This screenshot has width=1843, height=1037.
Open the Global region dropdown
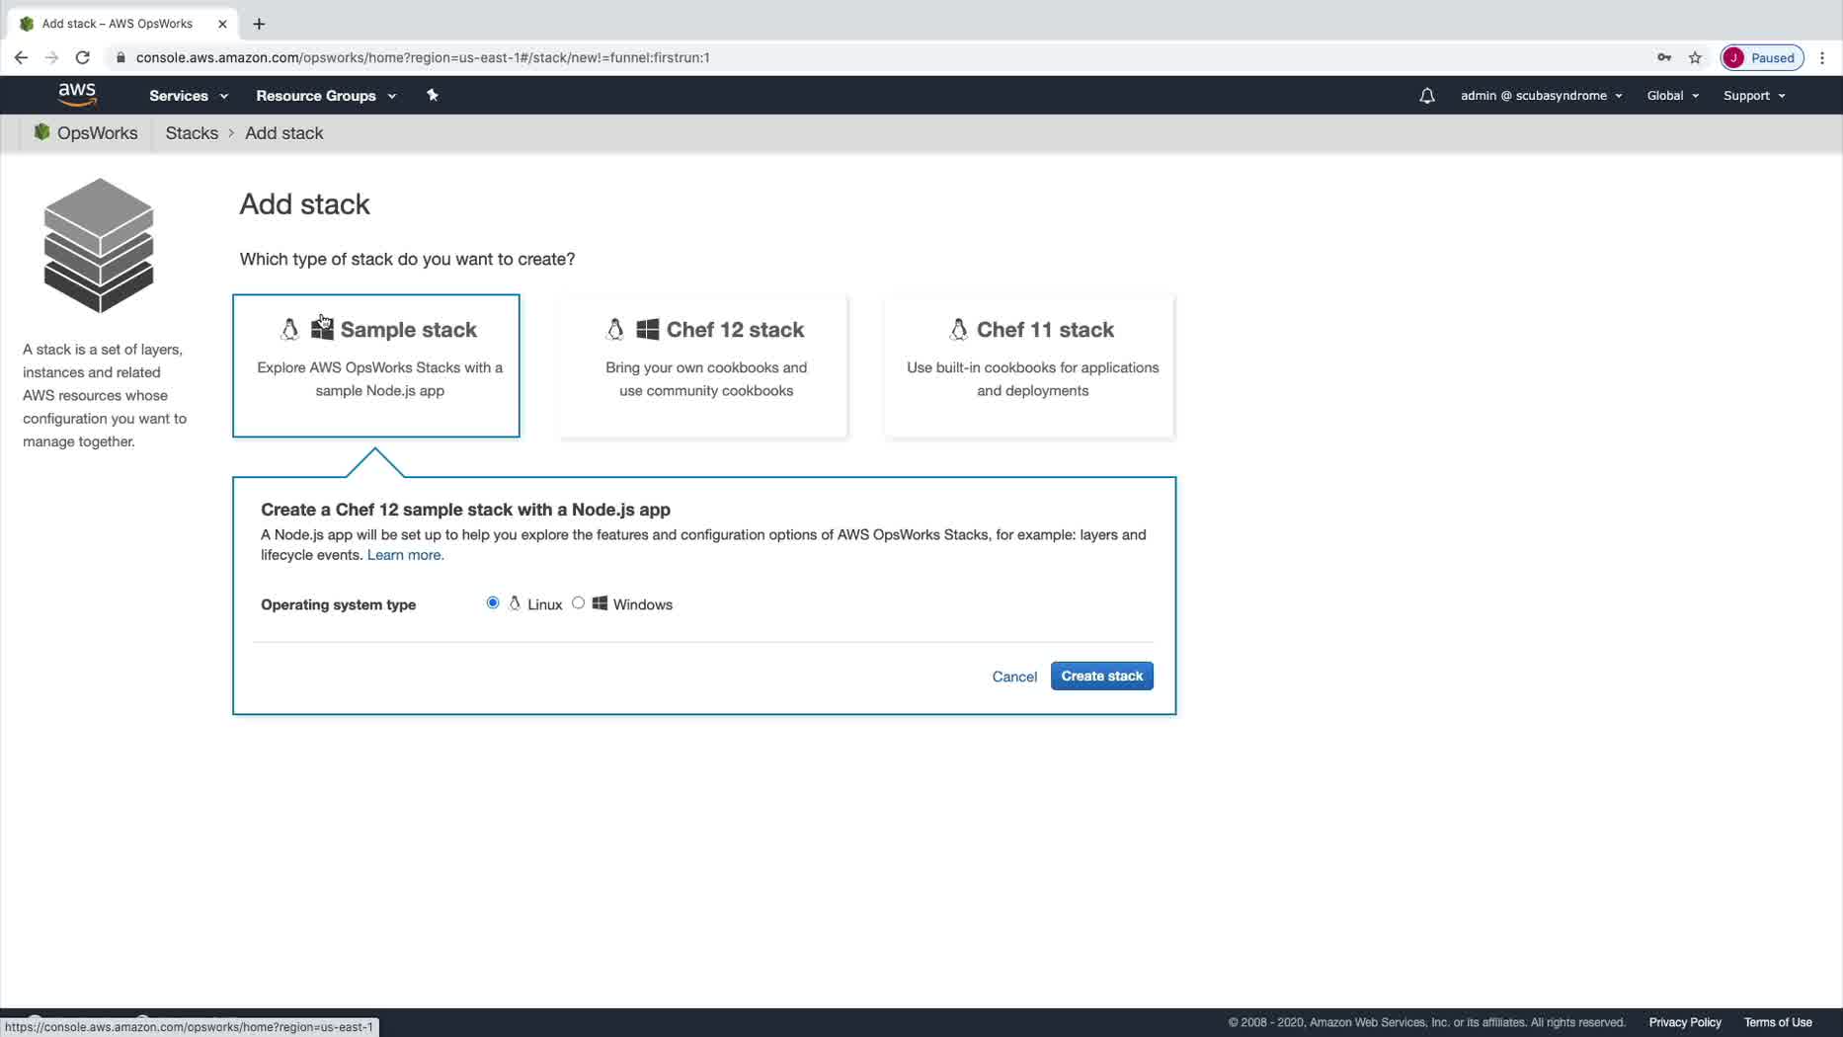[x=1672, y=96]
